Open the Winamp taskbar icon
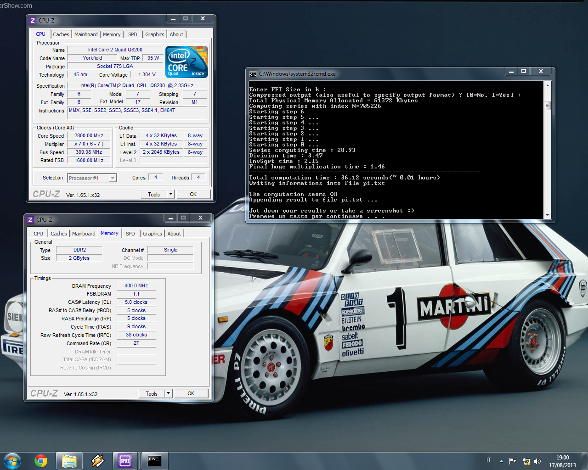The width and height of the screenshot is (588, 470). pos(97,461)
